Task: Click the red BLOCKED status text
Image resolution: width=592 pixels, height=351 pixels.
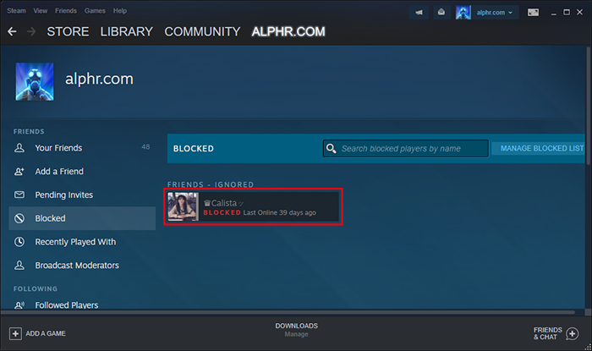Action: pos(222,212)
